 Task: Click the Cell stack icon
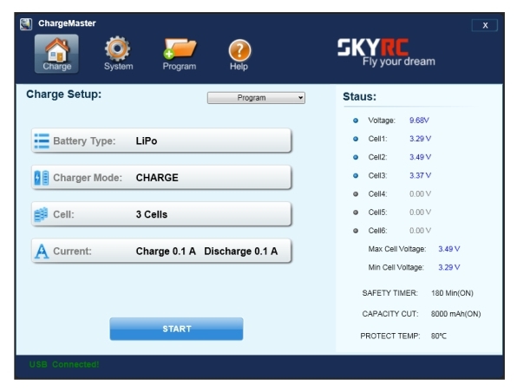pyautogui.click(x=42, y=214)
